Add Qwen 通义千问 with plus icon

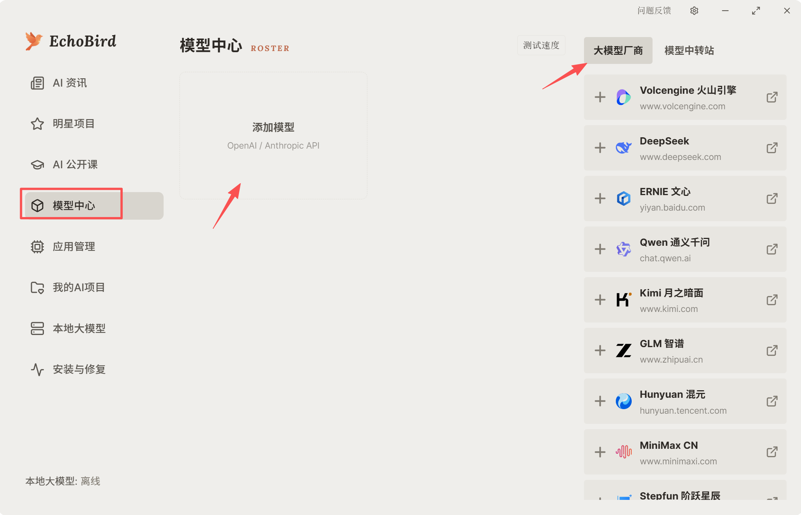(600, 249)
